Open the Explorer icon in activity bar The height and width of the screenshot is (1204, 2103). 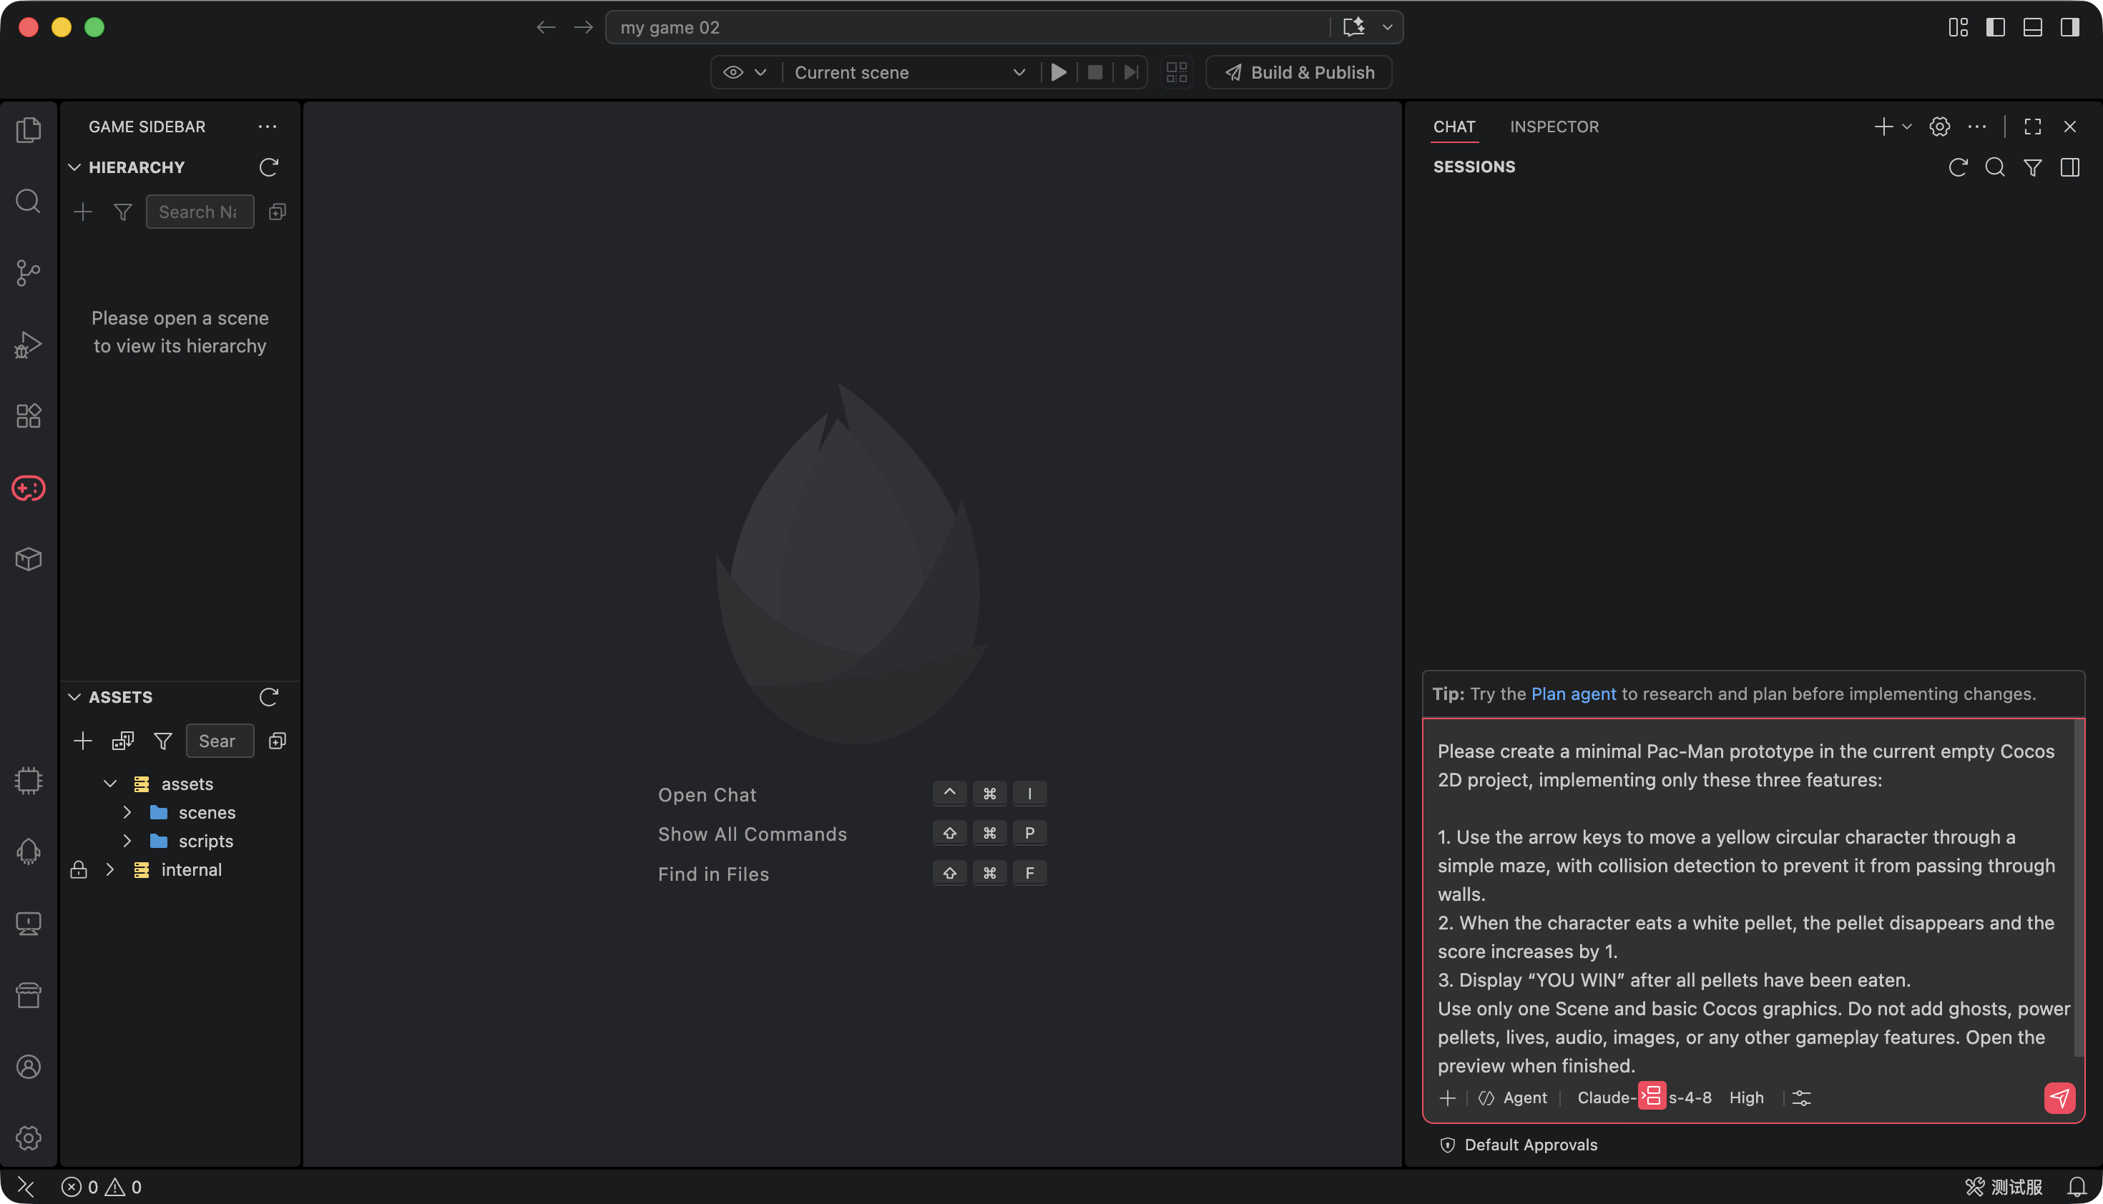pos(28,130)
